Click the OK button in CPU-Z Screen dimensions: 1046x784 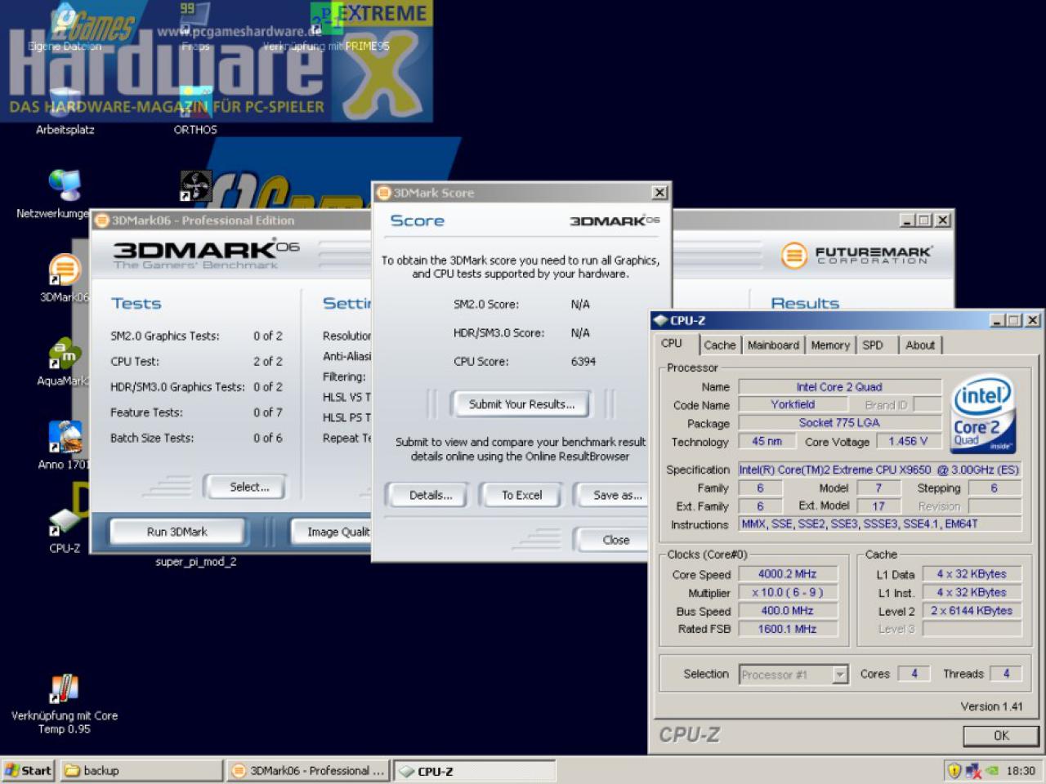1001,735
